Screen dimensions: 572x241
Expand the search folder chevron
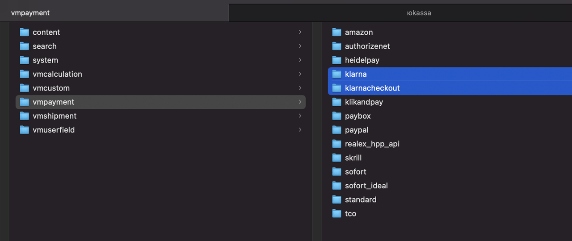tap(300, 46)
